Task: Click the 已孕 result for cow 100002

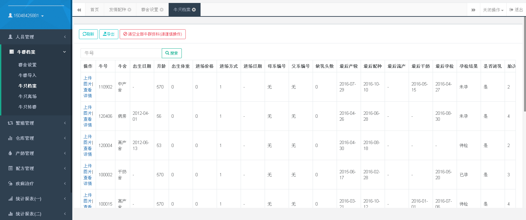Action: pyautogui.click(x=464, y=175)
